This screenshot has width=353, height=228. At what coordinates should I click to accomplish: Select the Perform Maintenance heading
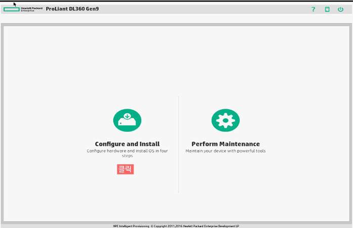pos(226,144)
